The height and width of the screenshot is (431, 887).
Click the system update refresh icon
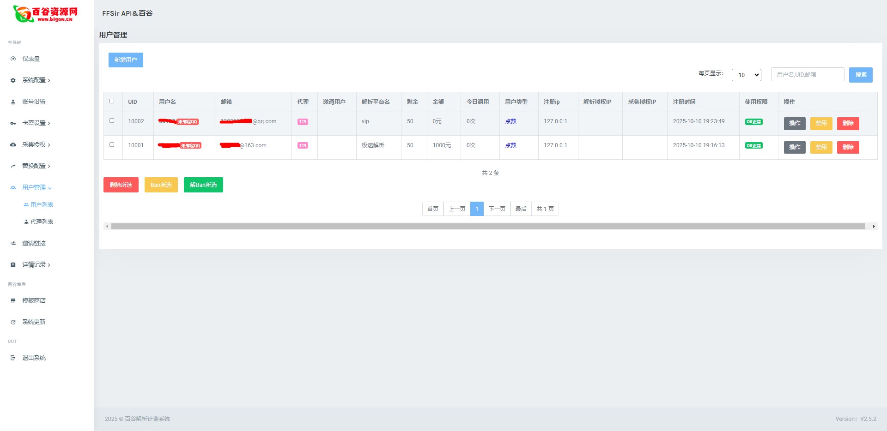pos(13,322)
